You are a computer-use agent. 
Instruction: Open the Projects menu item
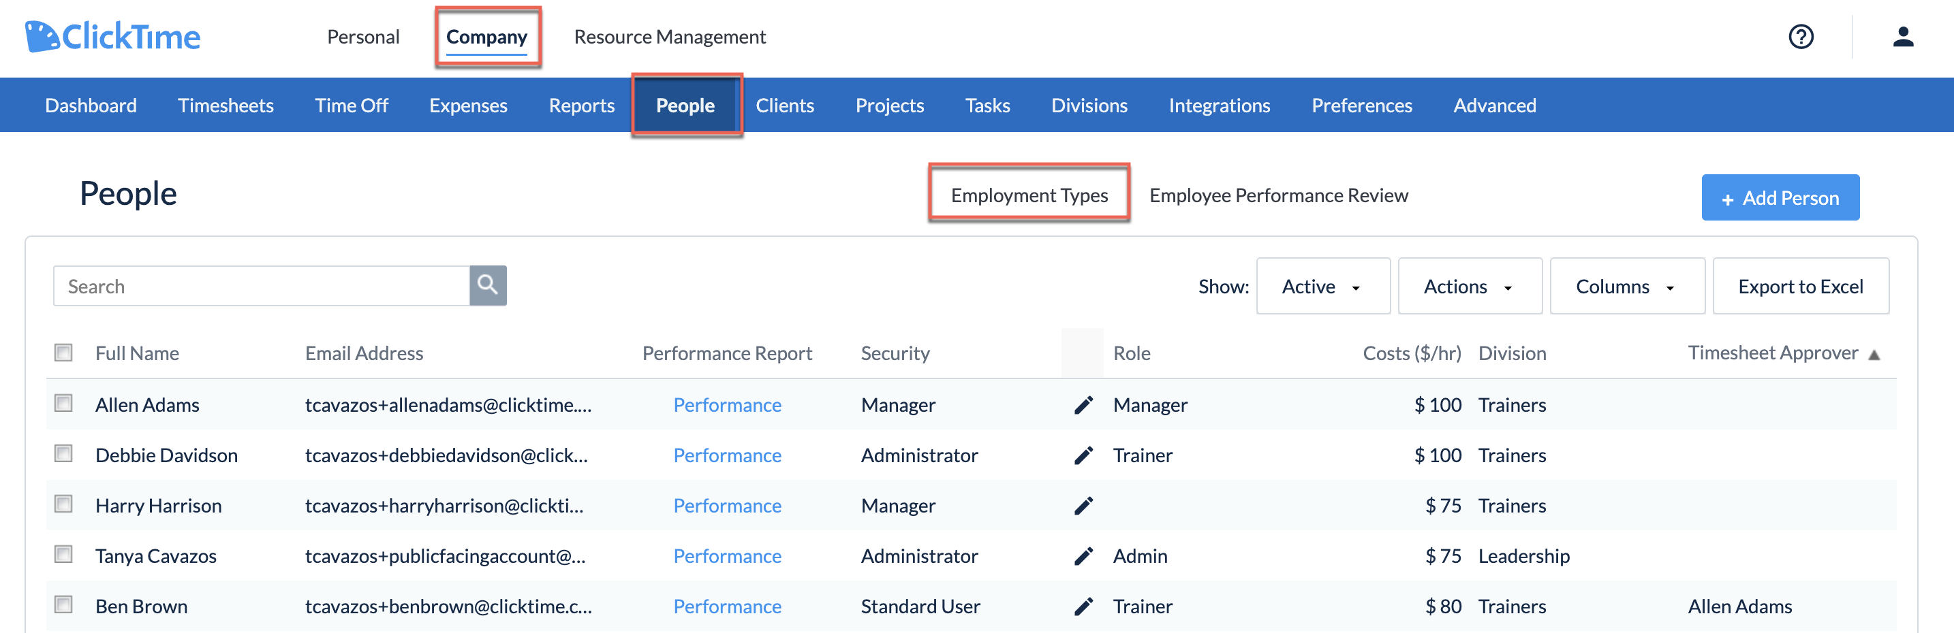pos(890,105)
